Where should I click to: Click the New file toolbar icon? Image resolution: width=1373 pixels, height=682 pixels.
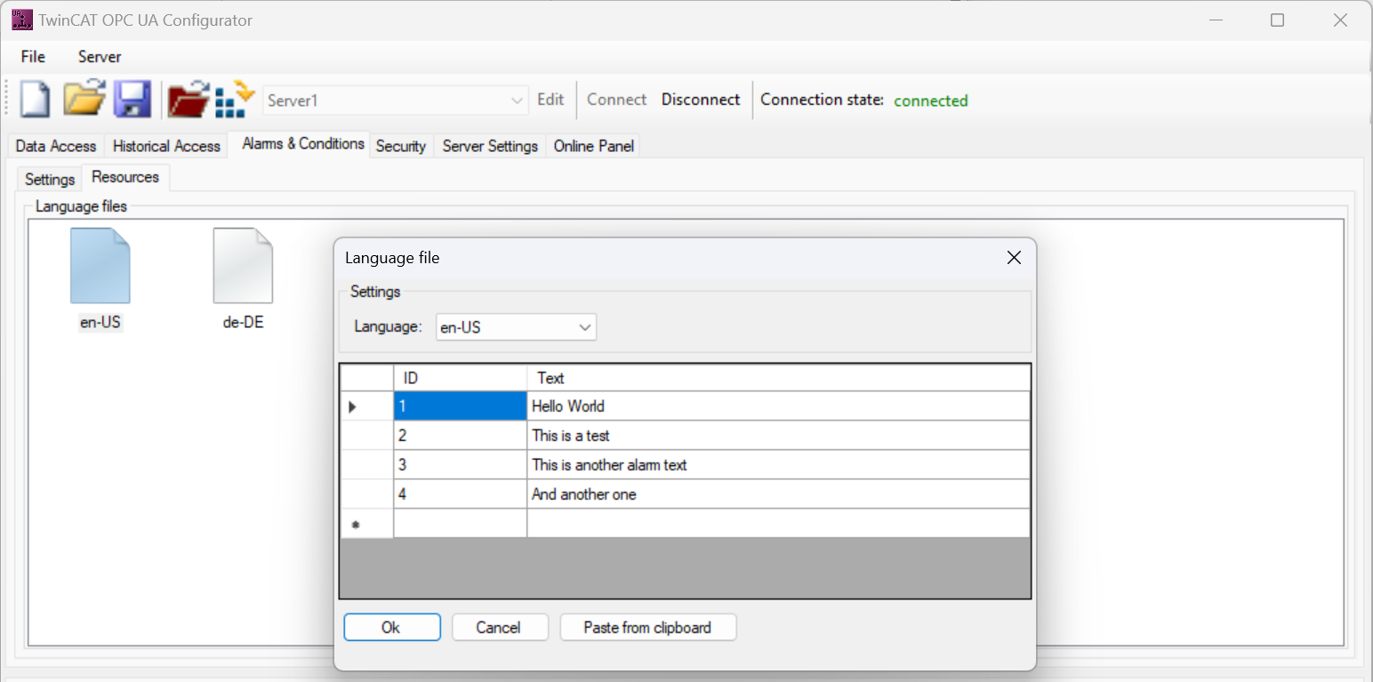36,99
